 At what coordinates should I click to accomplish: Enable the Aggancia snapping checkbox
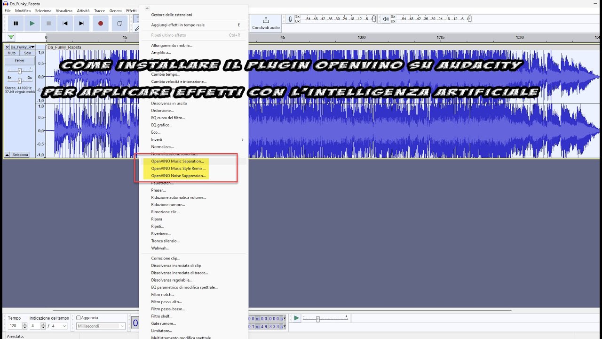[79, 318]
